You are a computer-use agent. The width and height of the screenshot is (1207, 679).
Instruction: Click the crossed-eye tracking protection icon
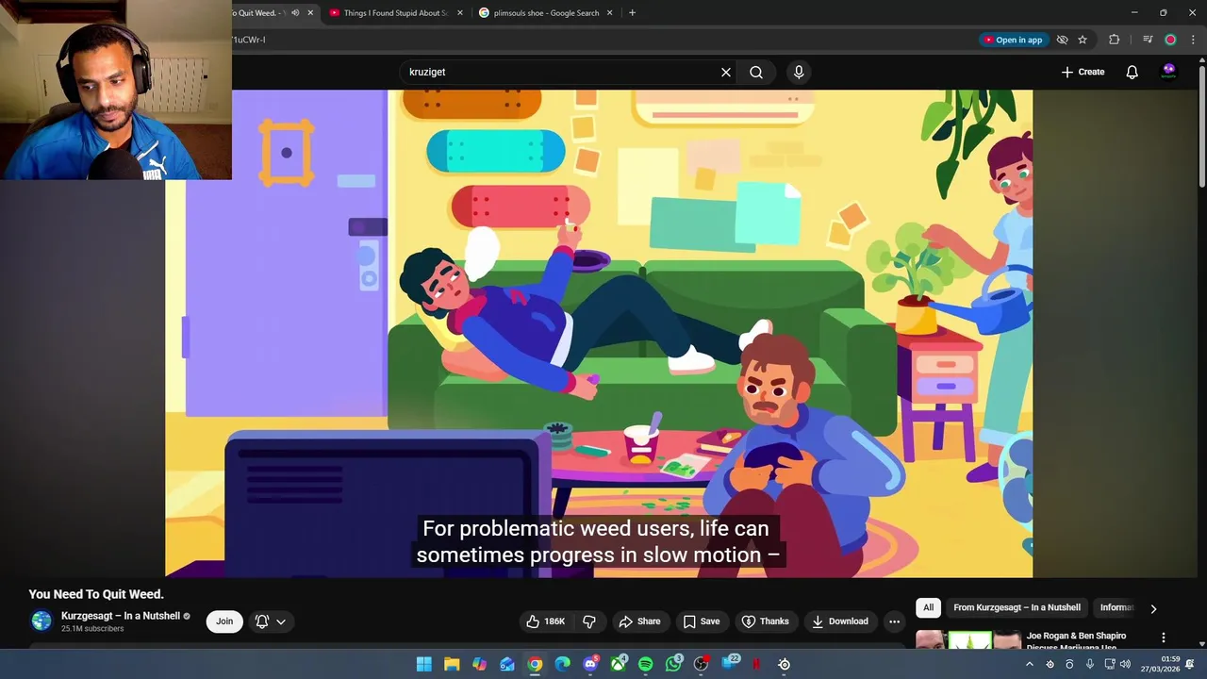[1062, 40]
